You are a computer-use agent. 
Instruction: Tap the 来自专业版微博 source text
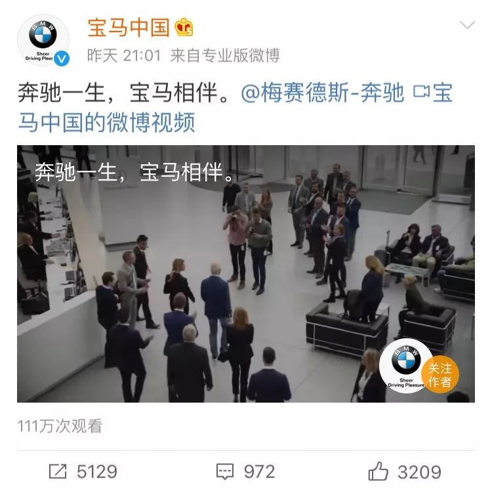pyautogui.click(x=224, y=56)
